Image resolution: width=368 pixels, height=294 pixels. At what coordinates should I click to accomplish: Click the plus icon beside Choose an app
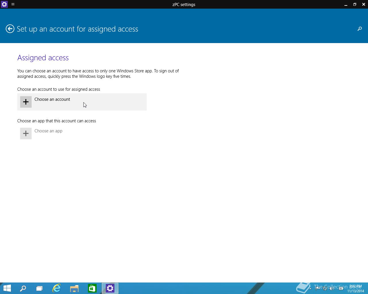(26, 134)
